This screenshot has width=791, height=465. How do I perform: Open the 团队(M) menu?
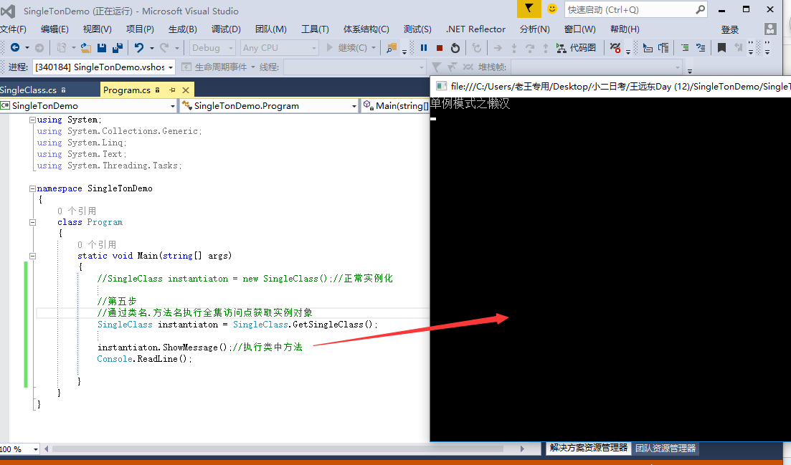[x=271, y=29]
